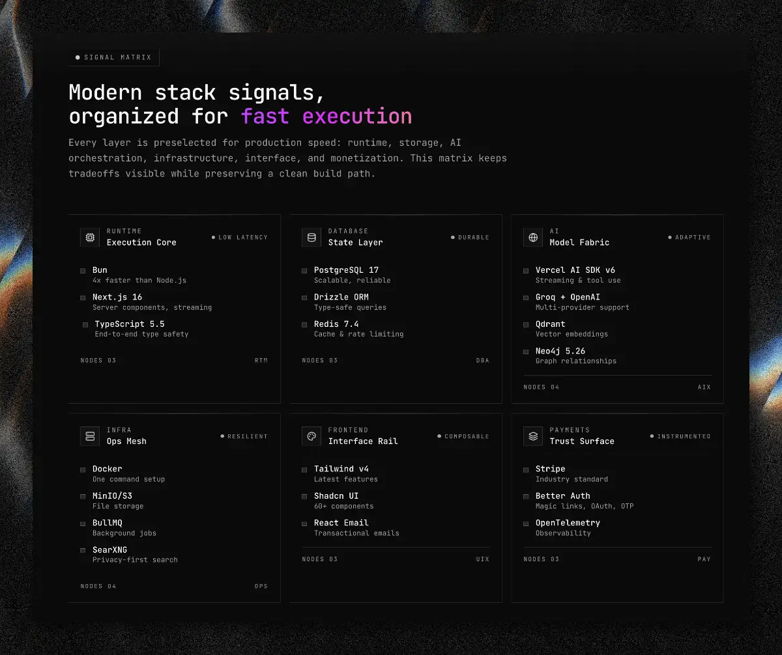Screen dimensions: 782x655
Task: Click the Ops Mesh server icon
Action: [90, 436]
